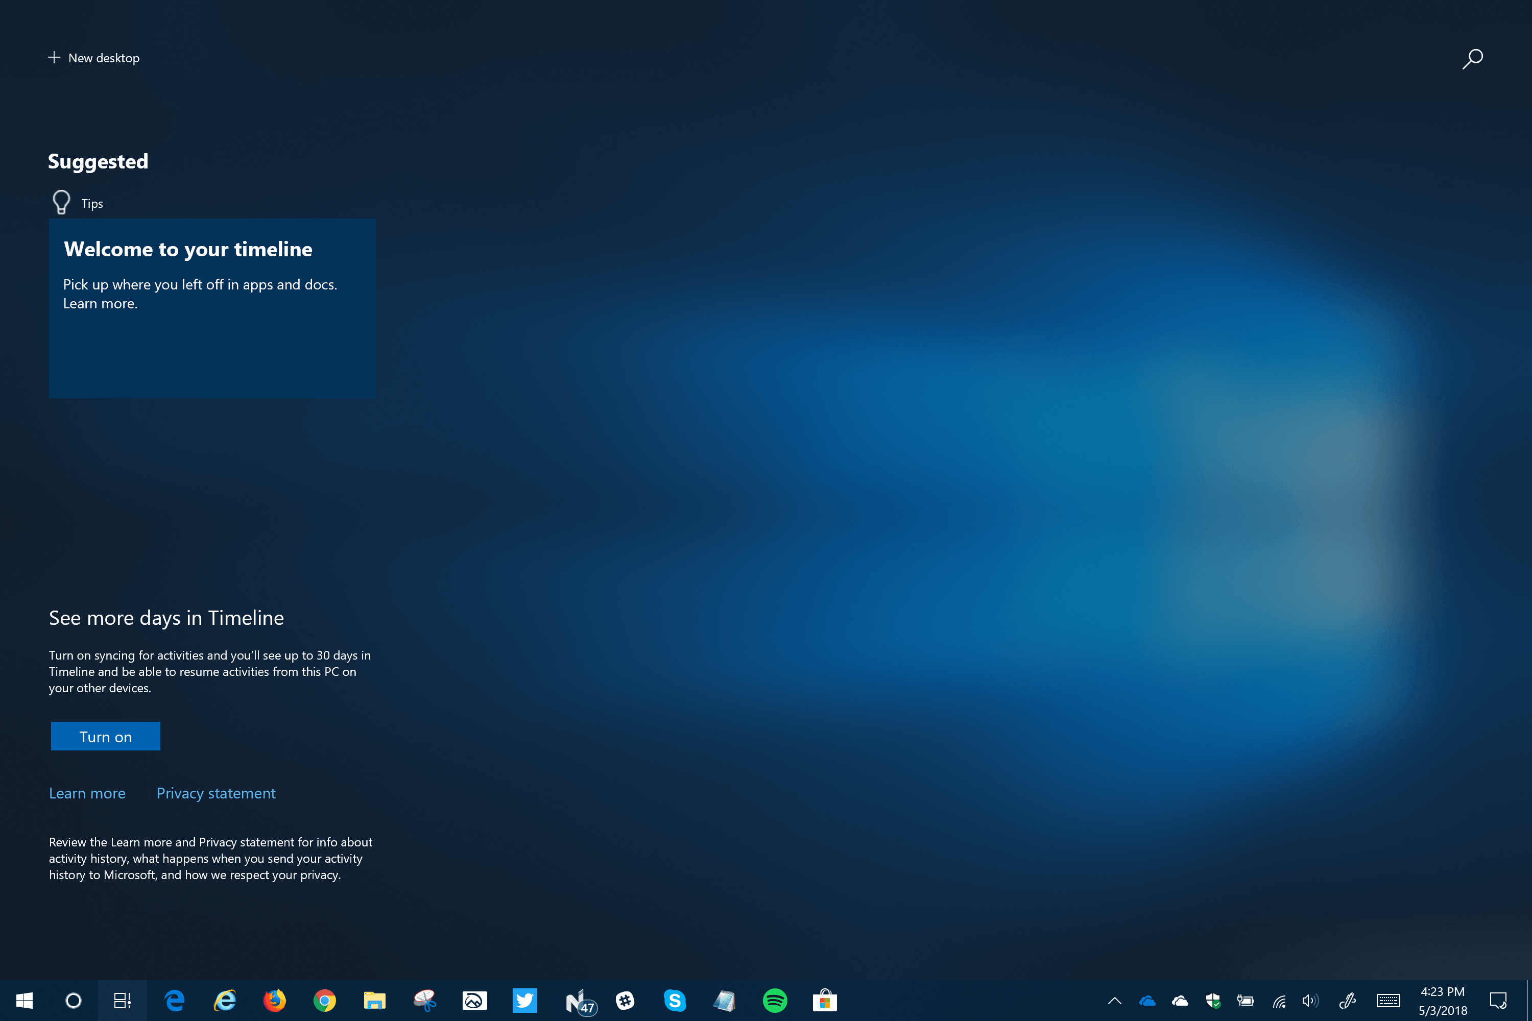Screen dimensions: 1532x1021
Task: Click the Cortana circle icon
Action: click(74, 1000)
